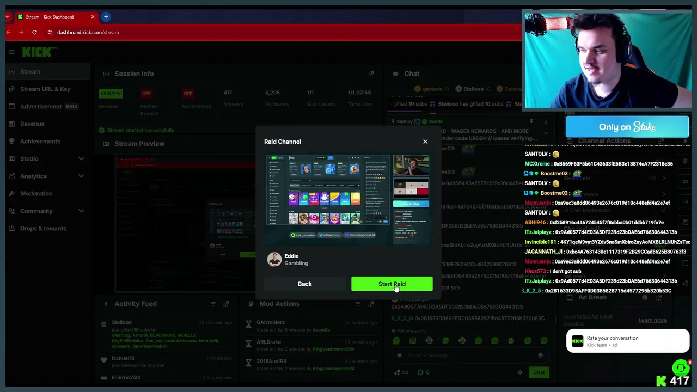This screenshot has width=697, height=392.
Task: Close the Stream - Kick Dashboard tab
Action: pos(93,17)
